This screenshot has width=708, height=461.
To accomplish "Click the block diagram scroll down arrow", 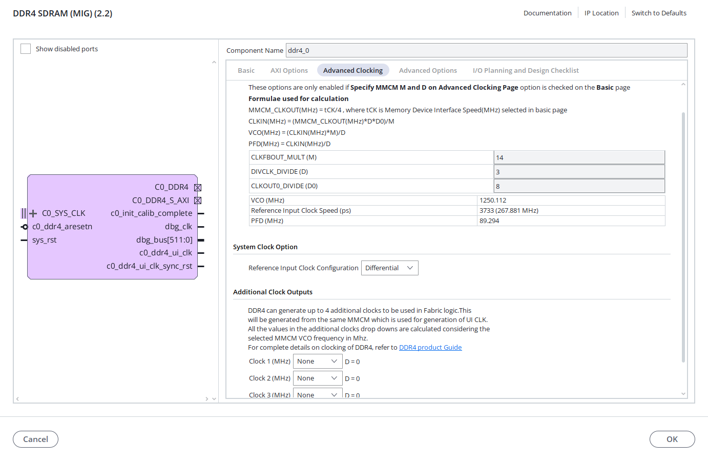I will 214,399.
